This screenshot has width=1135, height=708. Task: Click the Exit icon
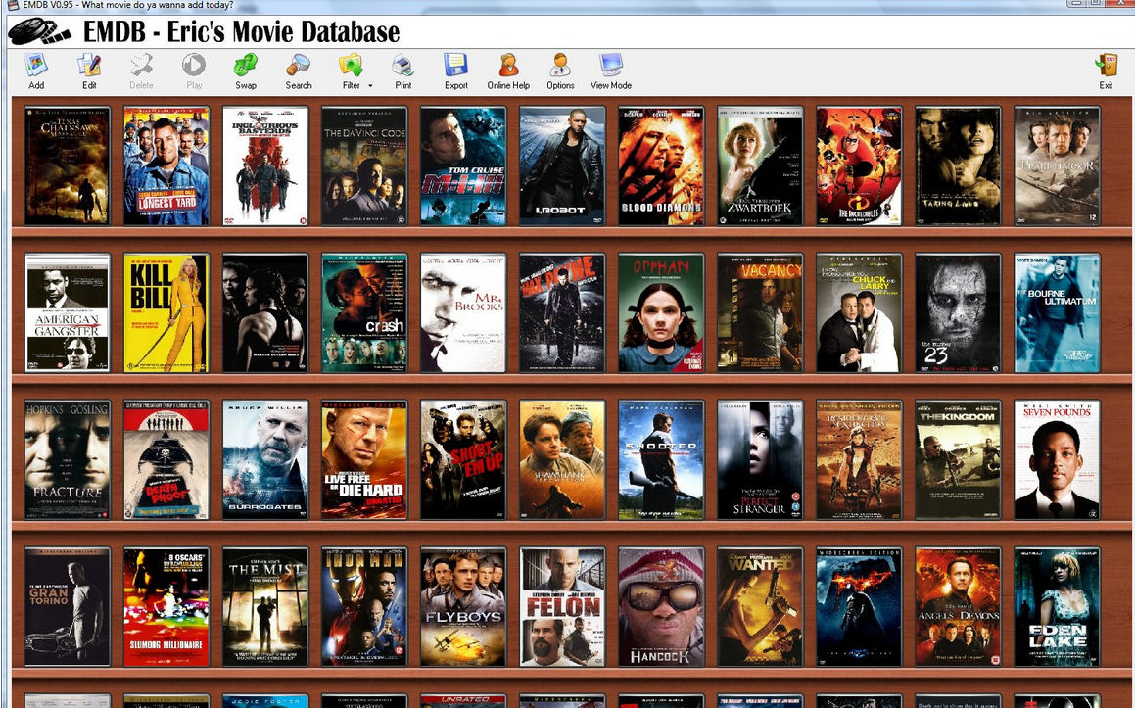tap(1106, 70)
